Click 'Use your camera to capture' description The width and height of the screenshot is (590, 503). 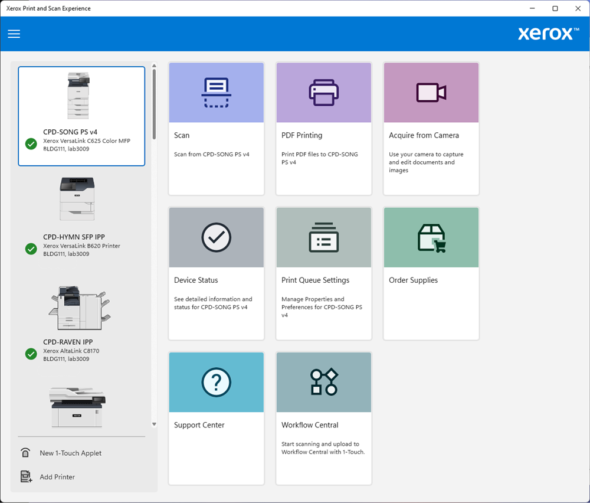426,162
